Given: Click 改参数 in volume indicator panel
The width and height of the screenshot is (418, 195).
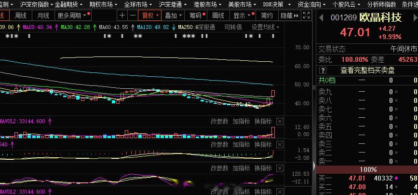Looking at the screenshot, I should click(219, 122).
